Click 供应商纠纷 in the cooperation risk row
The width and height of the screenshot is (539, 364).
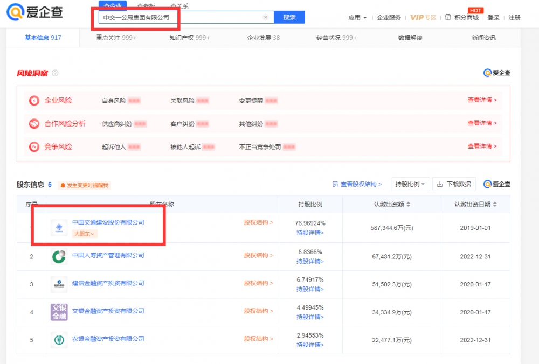tap(117, 124)
